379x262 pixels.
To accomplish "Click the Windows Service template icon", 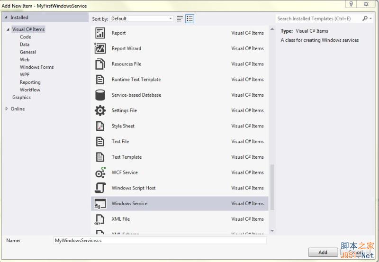I will pyautogui.click(x=100, y=204).
